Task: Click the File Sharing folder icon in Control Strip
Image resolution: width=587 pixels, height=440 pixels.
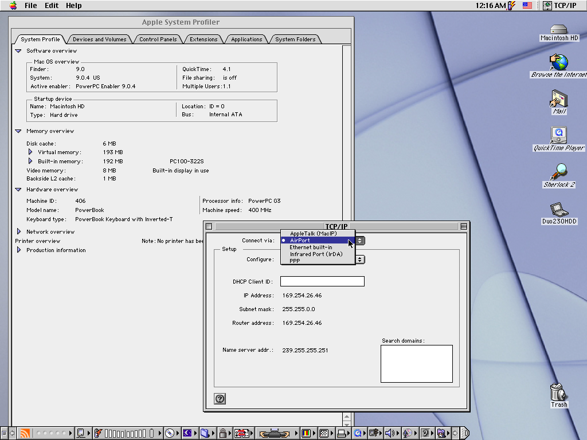Action: [x=205, y=433]
